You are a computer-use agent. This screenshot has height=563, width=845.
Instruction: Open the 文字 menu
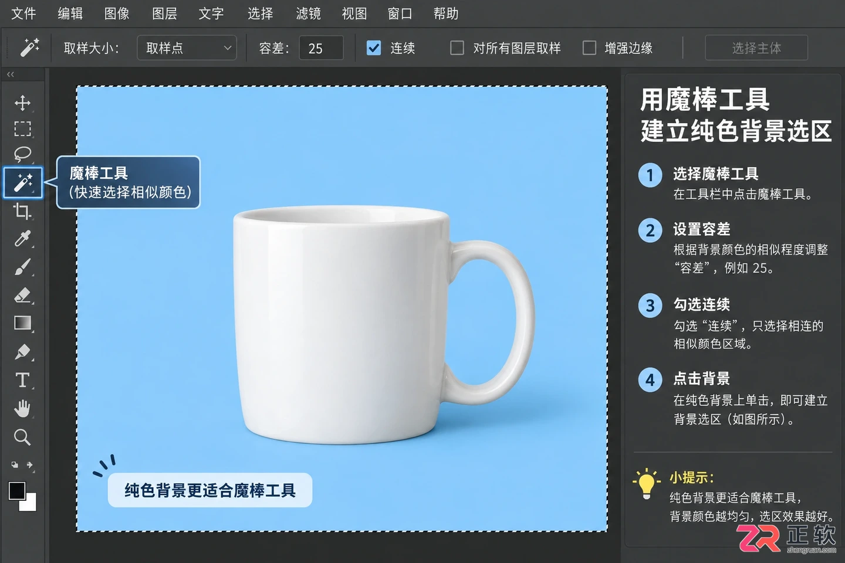click(x=211, y=13)
